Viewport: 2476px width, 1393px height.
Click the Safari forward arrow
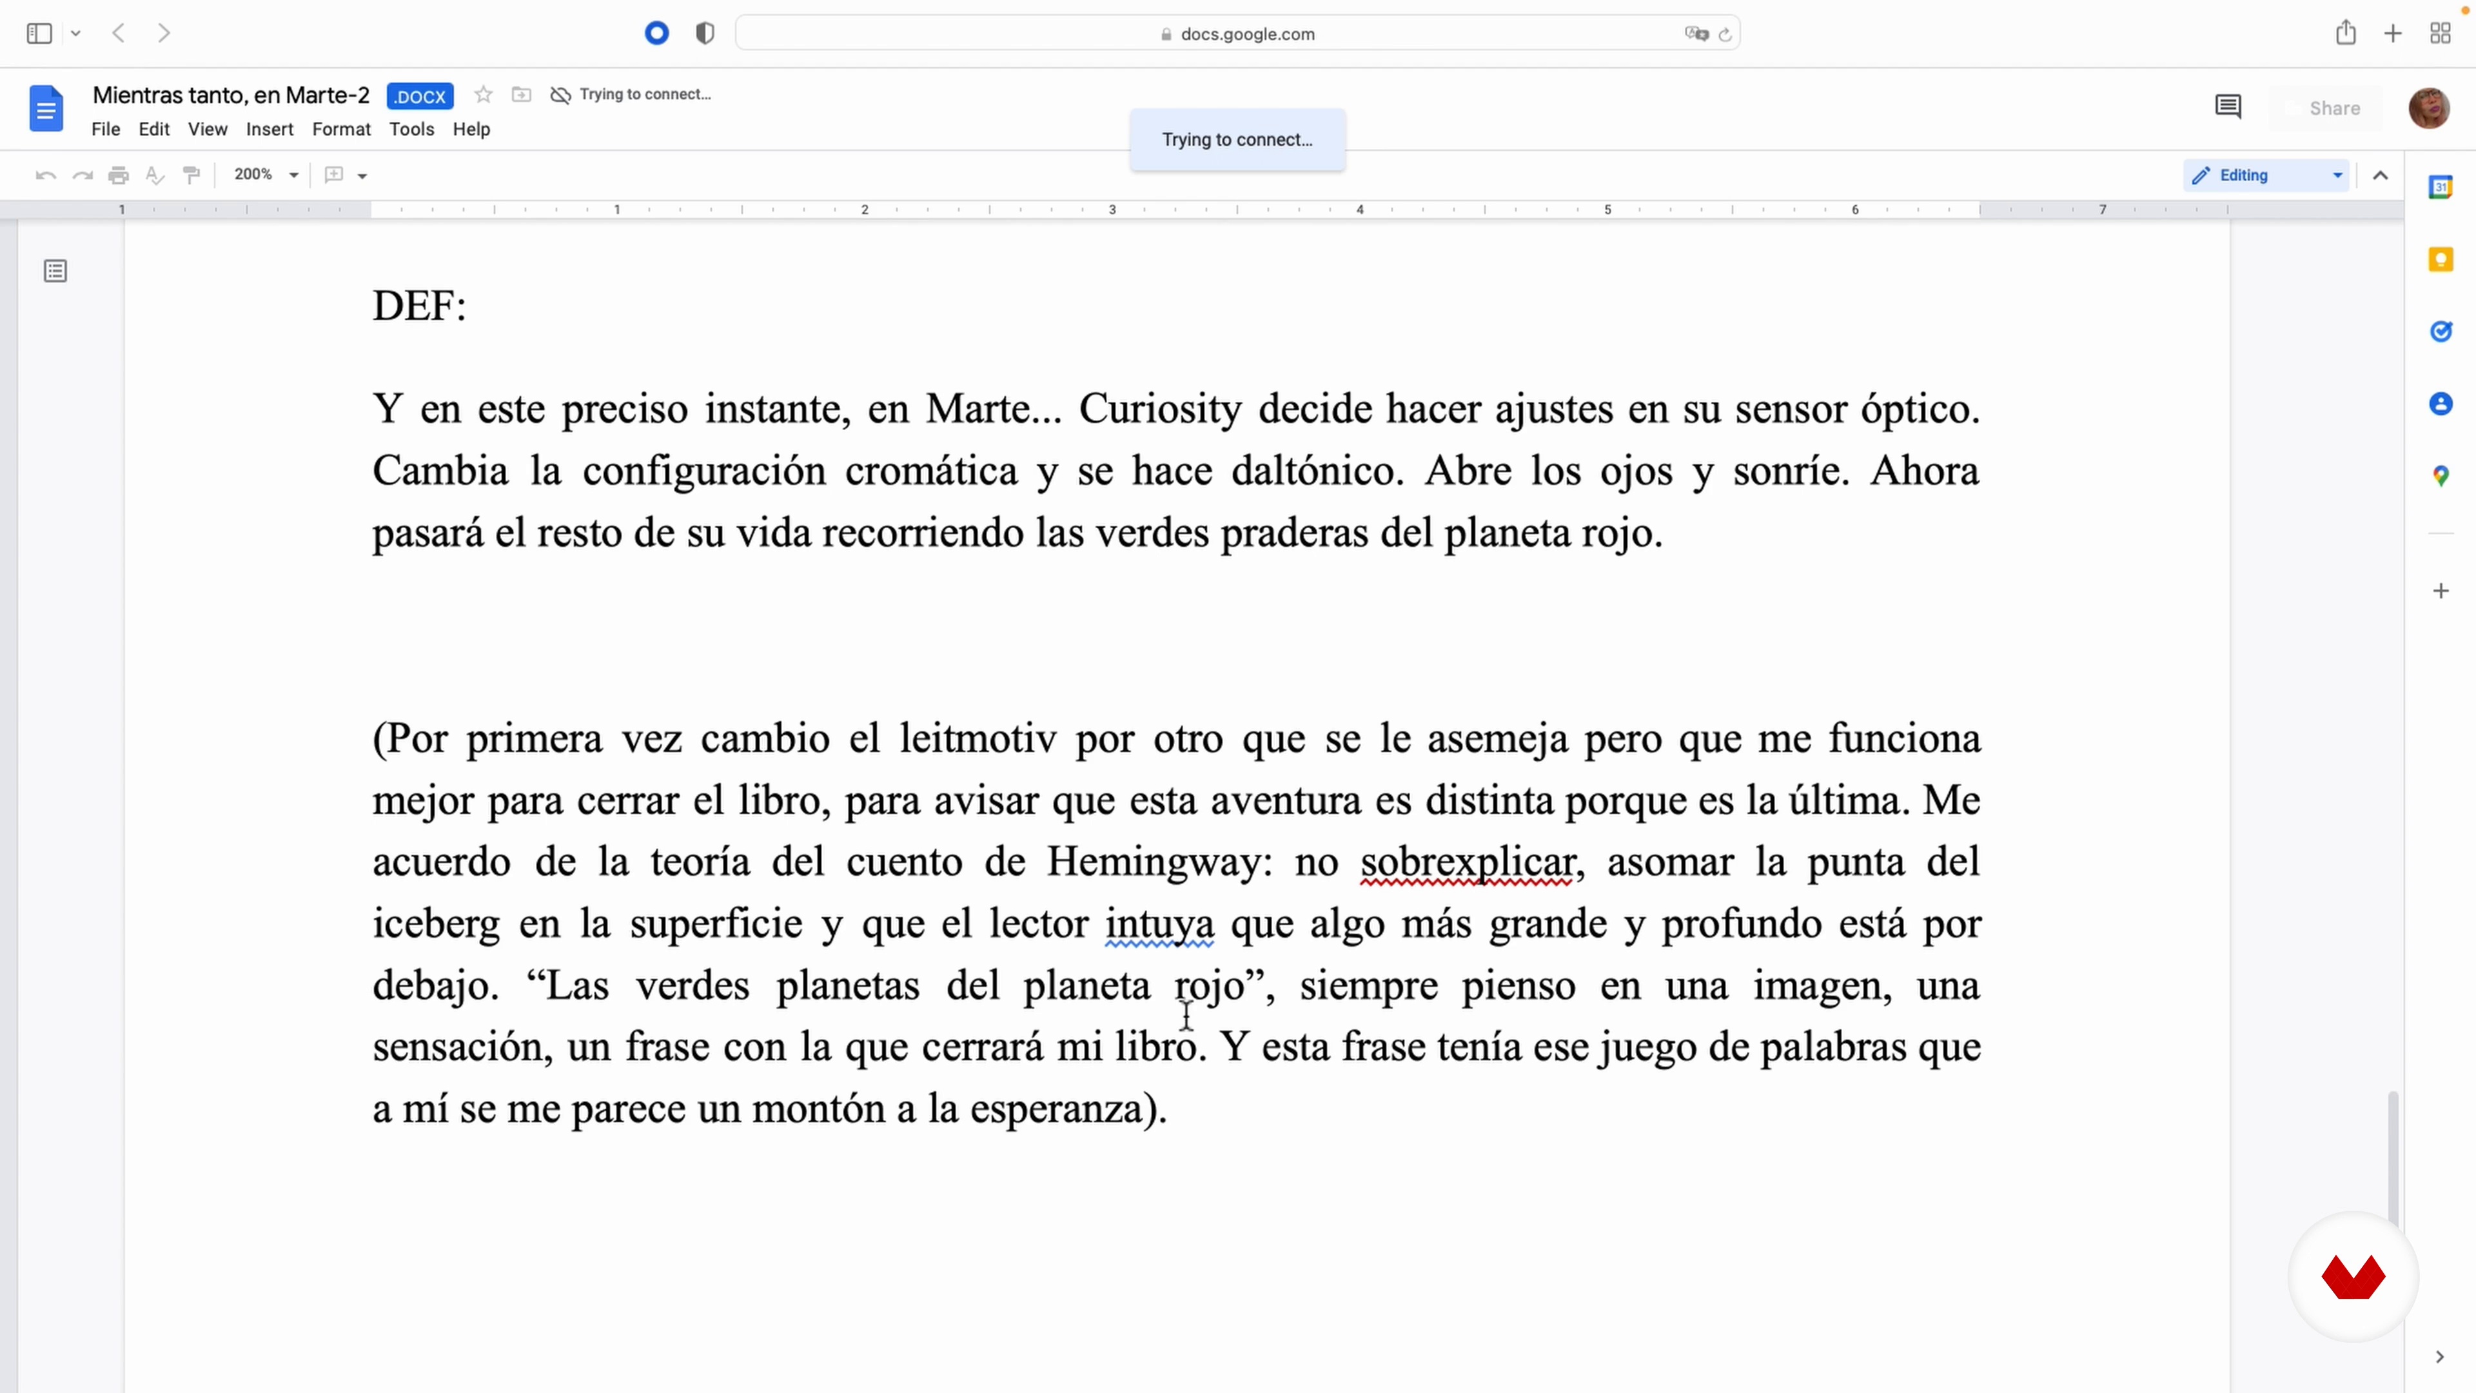point(164,34)
